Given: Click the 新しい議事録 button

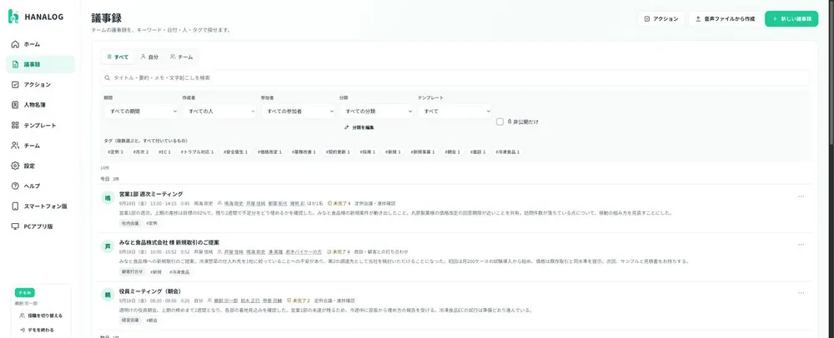Looking at the screenshot, I should (x=791, y=18).
